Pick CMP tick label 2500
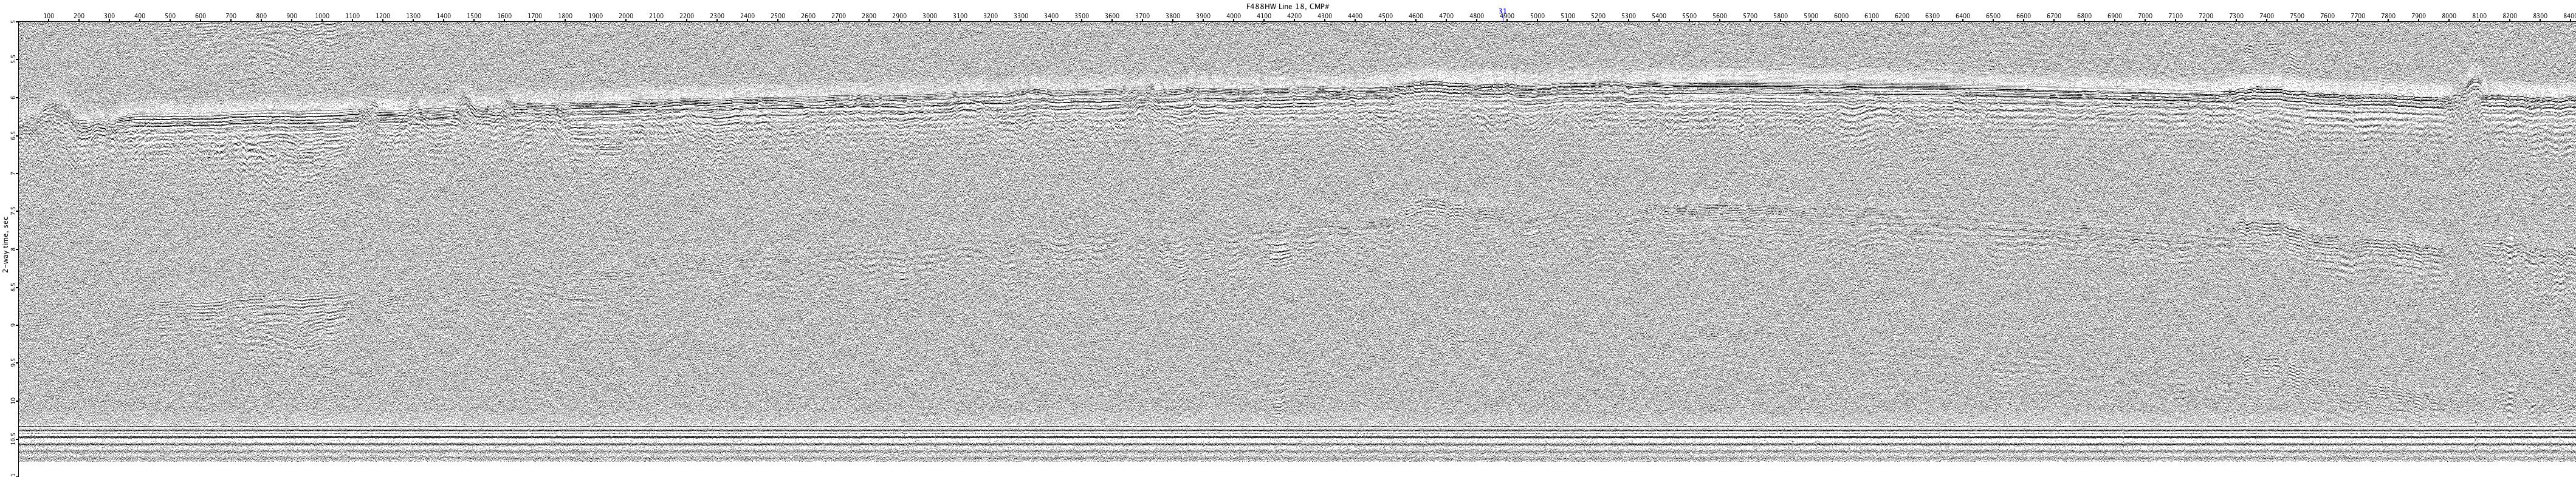Image resolution: width=2576 pixels, height=477 pixels. point(778,17)
